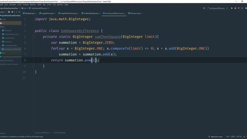Close the LargestPalindrome.java tab
The image size is (247, 139).
tap(78, 14)
